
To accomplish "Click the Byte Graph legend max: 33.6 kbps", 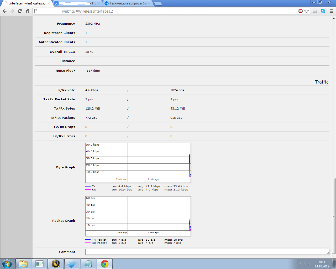I will (176, 187).
